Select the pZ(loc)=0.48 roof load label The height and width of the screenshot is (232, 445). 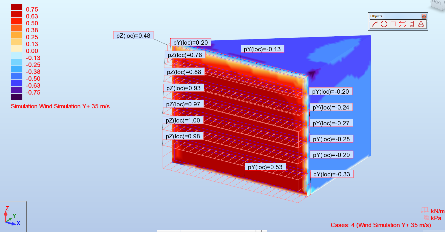tap(133, 35)
